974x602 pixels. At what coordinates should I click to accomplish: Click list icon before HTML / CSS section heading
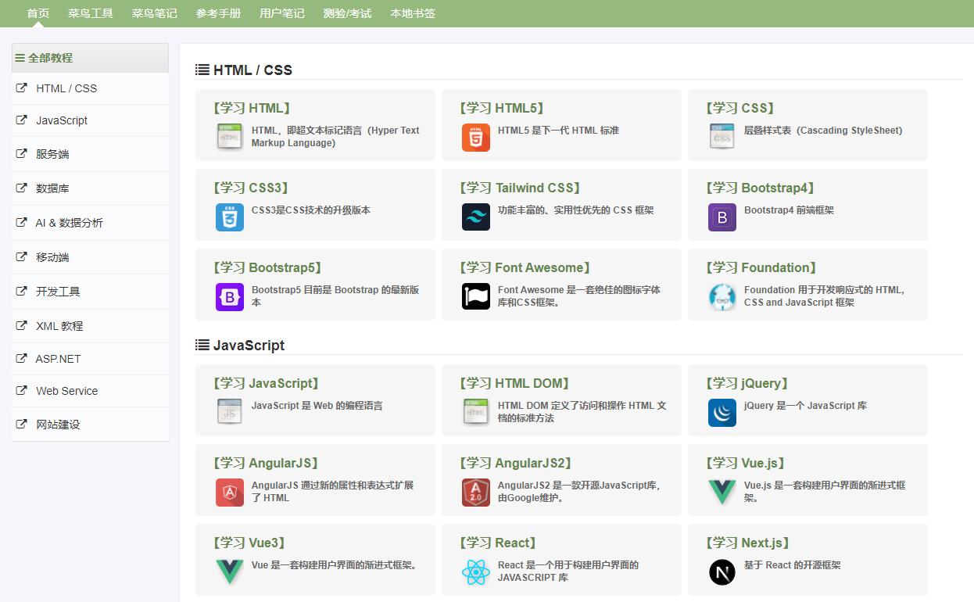[x=202, y=70]
